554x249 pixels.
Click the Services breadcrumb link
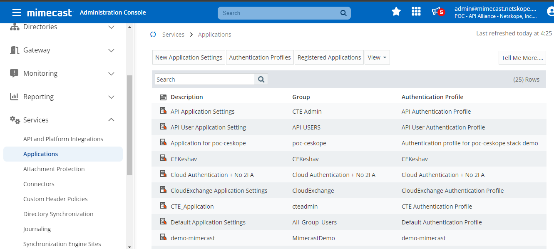point(173,35)
